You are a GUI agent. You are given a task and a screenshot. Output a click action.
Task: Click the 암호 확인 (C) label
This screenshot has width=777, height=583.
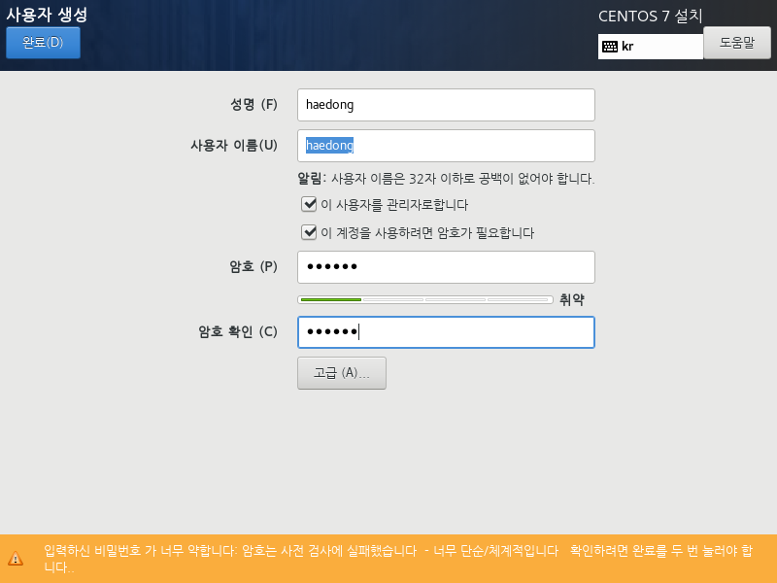pos(238,331)
